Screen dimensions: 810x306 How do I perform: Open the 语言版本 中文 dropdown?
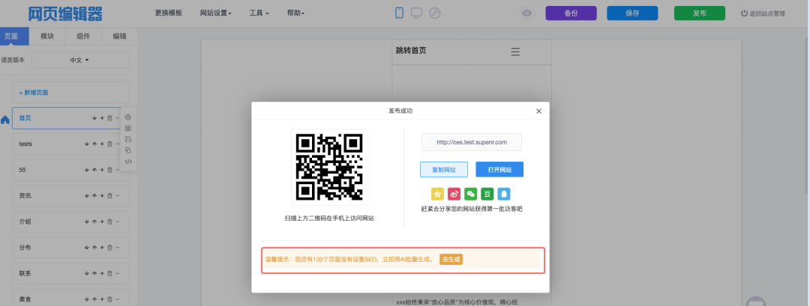[80, 60]
